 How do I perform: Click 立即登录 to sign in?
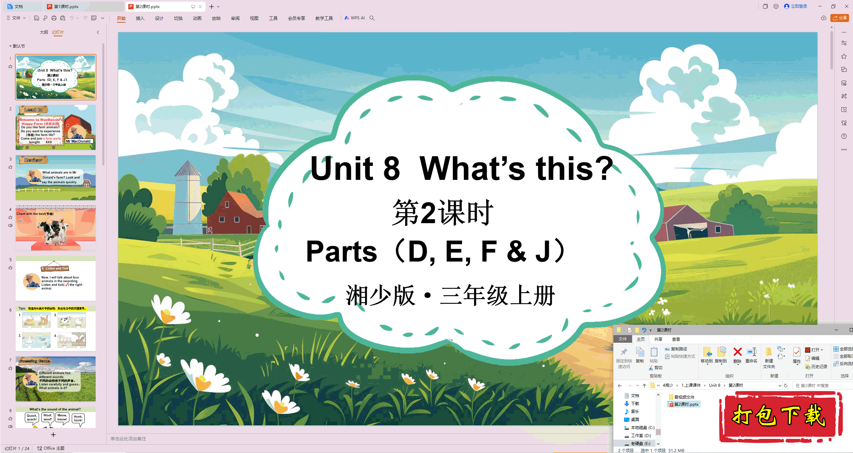click(796, 6)
